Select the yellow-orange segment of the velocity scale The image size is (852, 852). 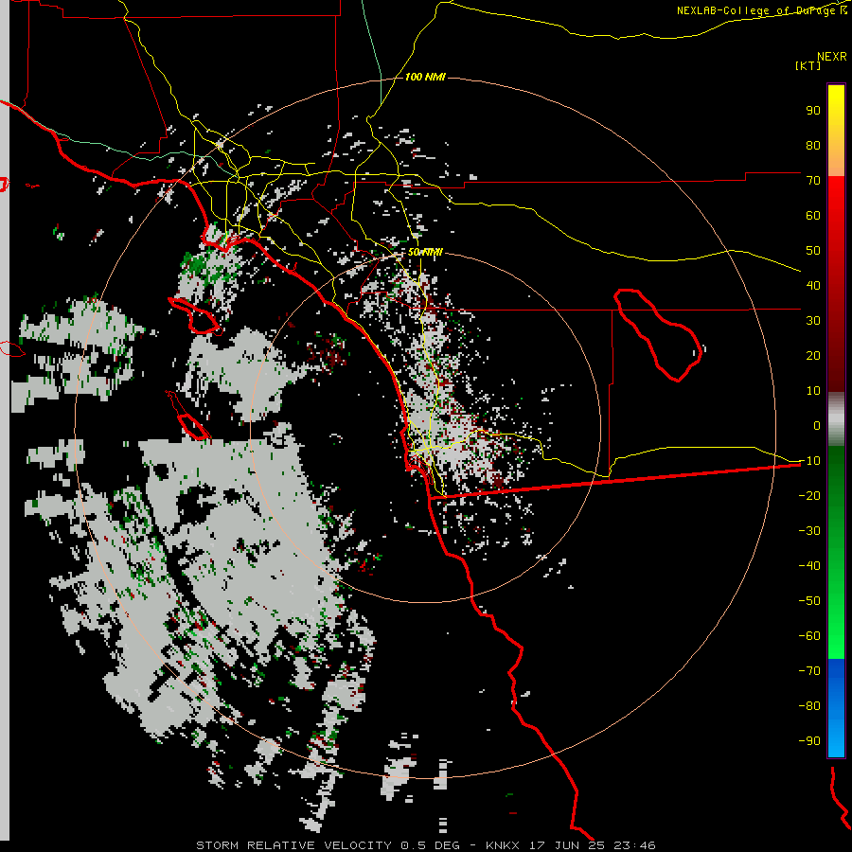tap(836, 131)
